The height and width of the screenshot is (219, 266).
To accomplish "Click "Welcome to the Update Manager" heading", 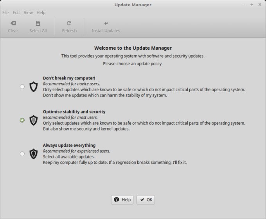I will pos(133,48).
